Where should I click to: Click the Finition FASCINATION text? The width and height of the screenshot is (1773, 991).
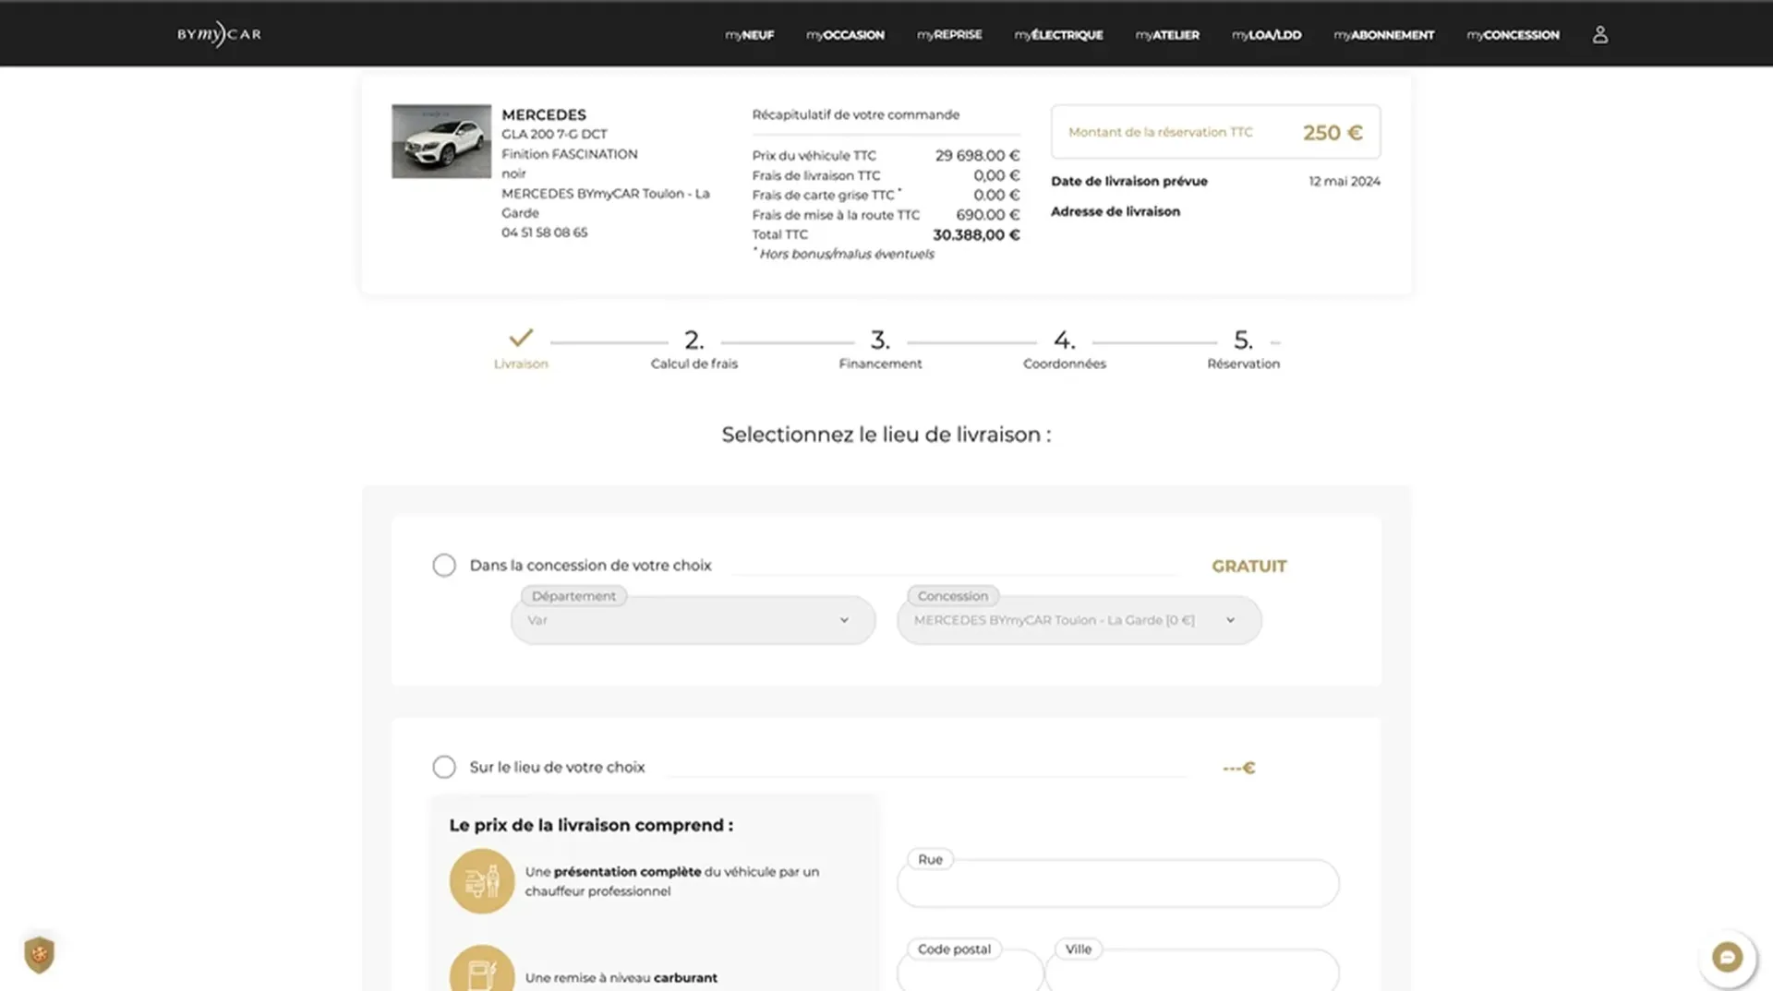tap(569, 154)
